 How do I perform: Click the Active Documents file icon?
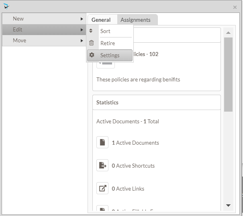(102, 142)
